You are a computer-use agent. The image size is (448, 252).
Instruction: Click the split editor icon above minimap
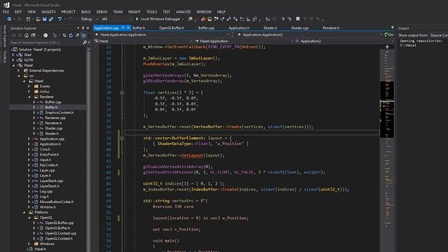click(x=387, y=47)
